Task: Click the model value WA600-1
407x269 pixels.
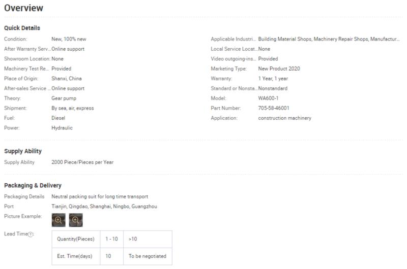Action: pos(268,98)
